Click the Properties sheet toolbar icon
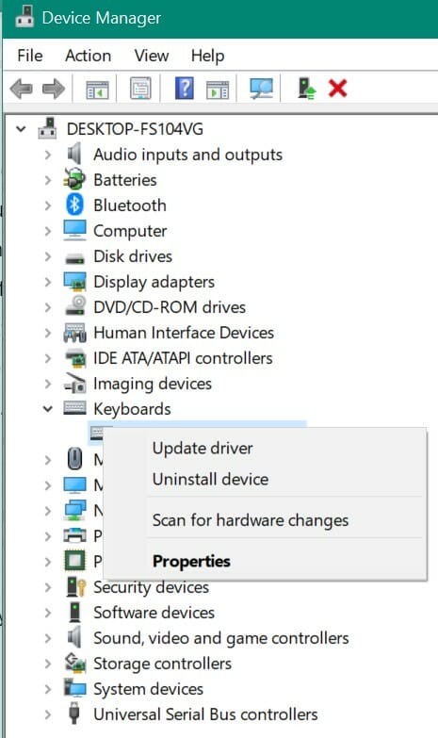Image resolution: width=438 pixels, height=738 pixels. [140, 88]
